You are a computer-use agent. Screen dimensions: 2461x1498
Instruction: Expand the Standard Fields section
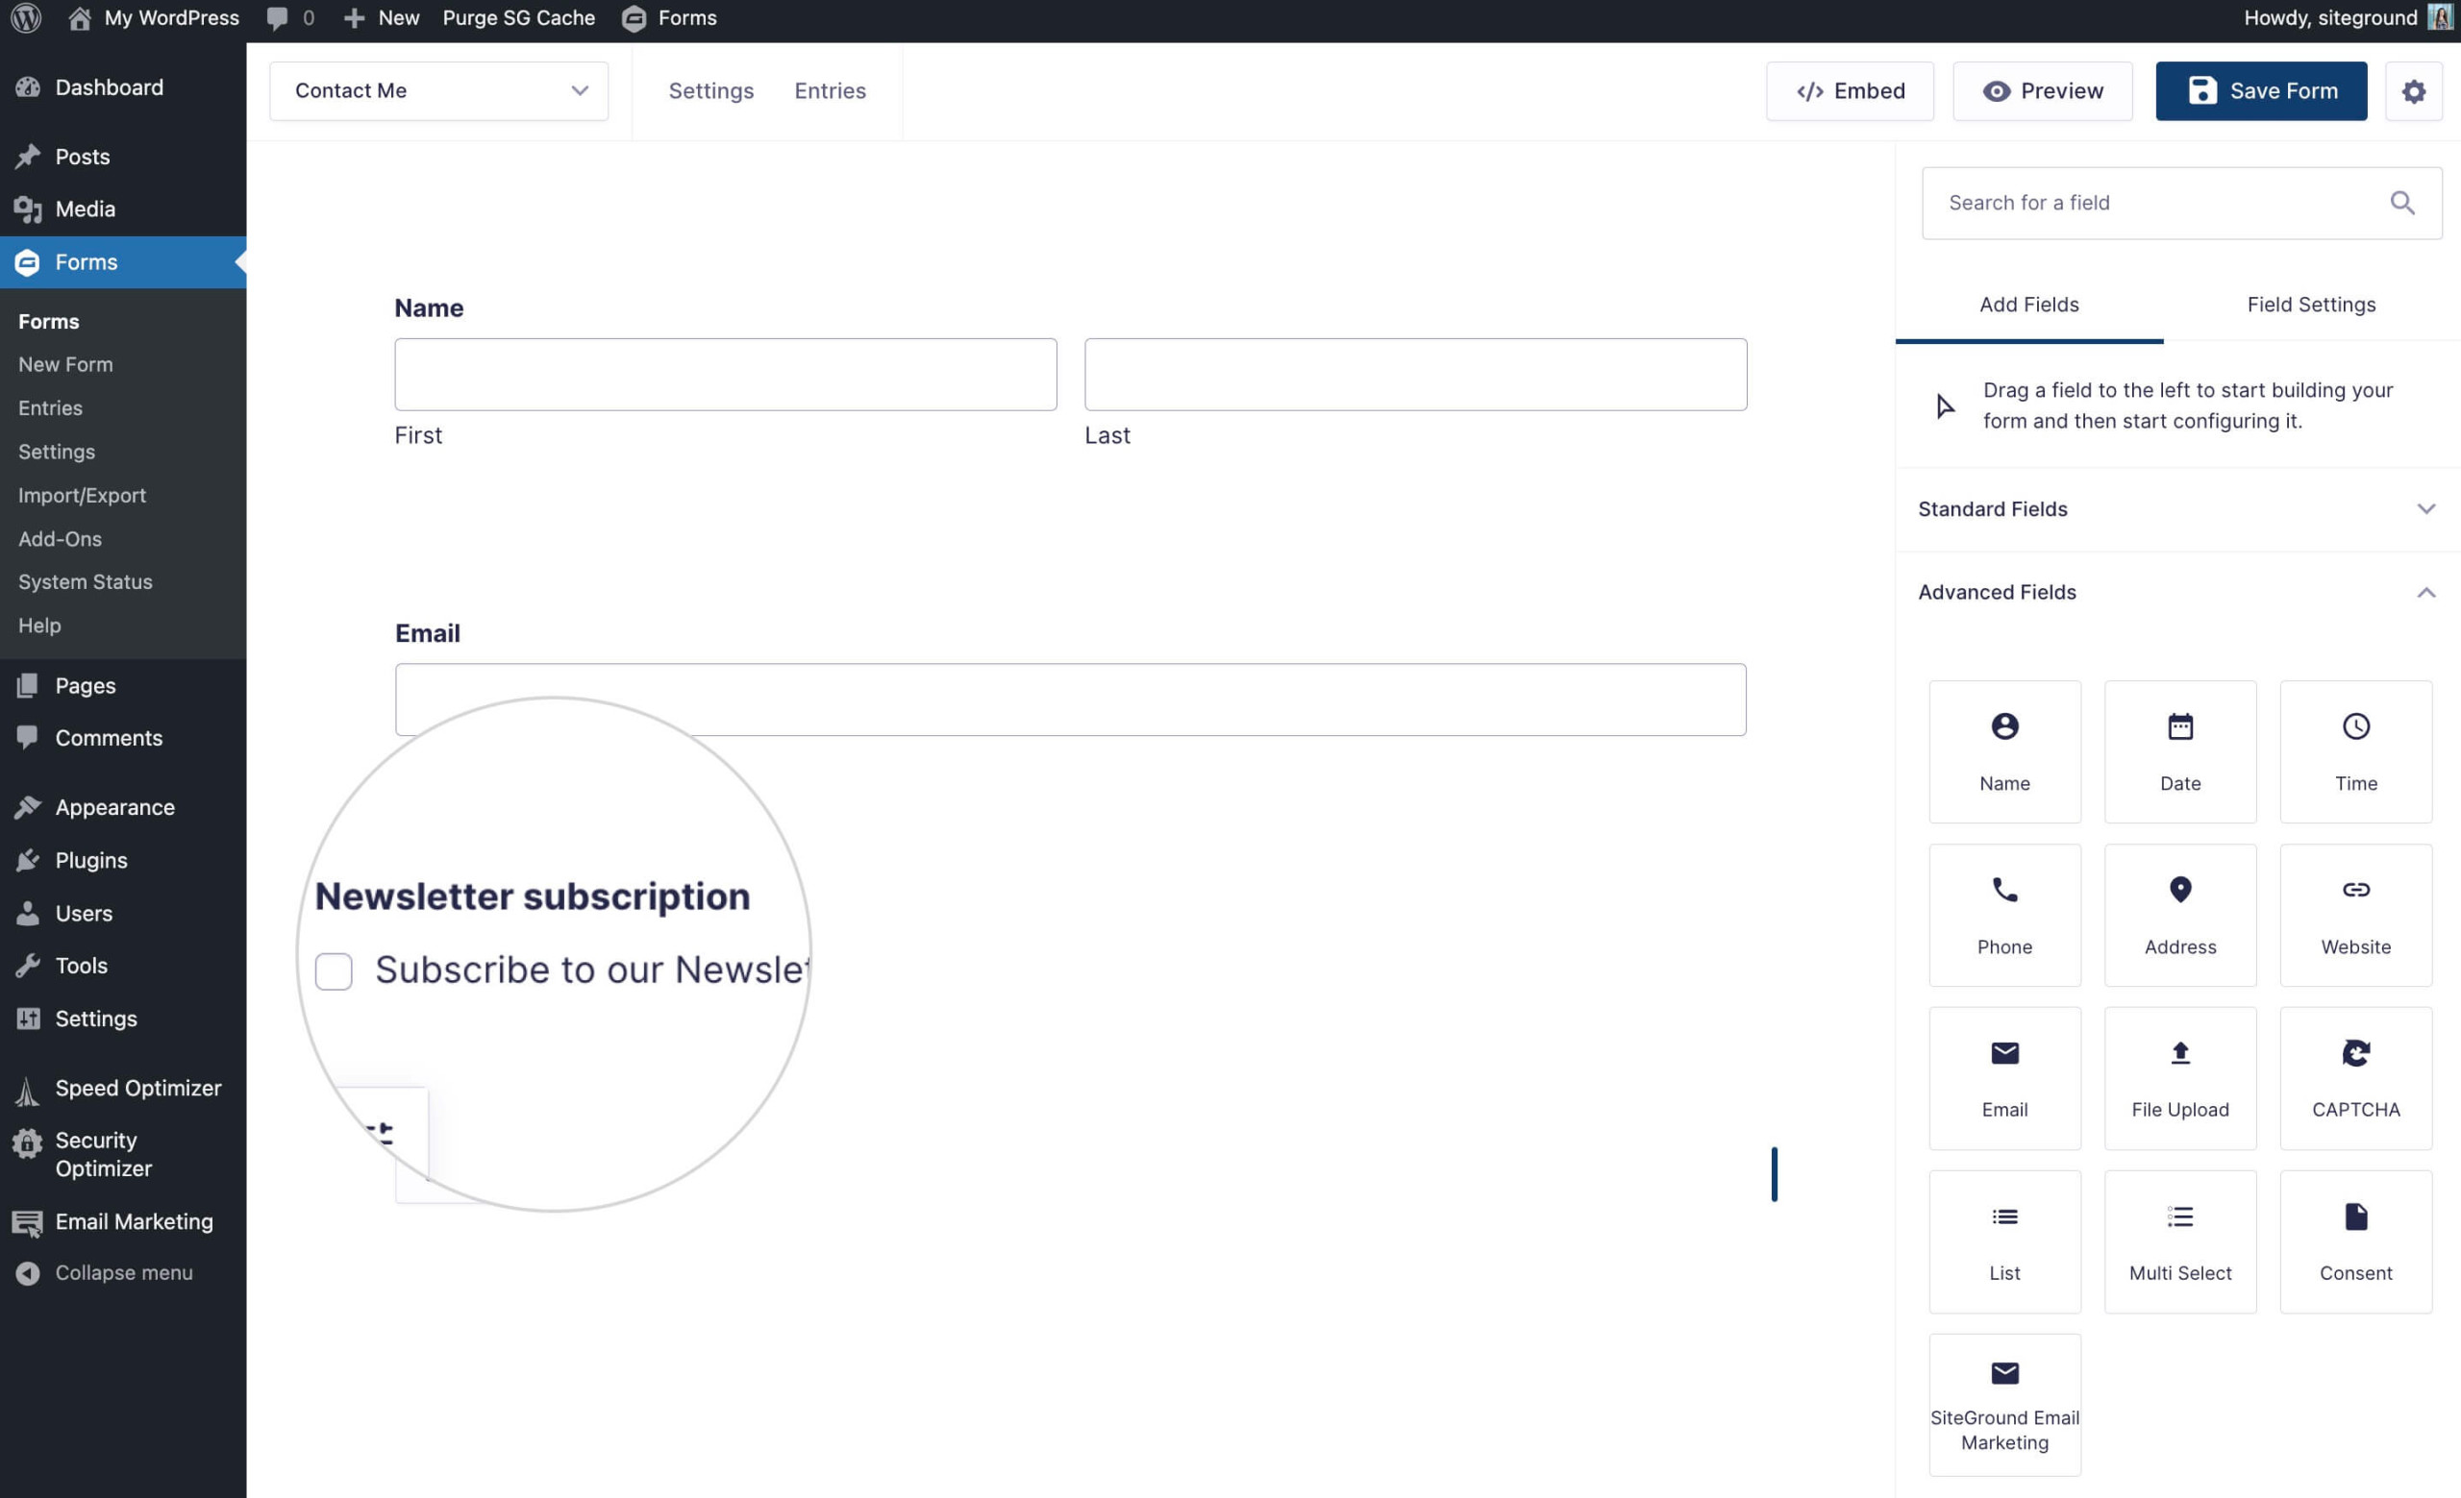point(2177,509)
